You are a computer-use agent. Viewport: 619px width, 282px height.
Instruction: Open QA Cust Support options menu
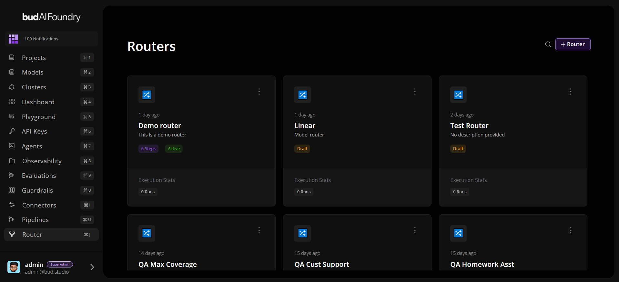(x=415, y=230)
